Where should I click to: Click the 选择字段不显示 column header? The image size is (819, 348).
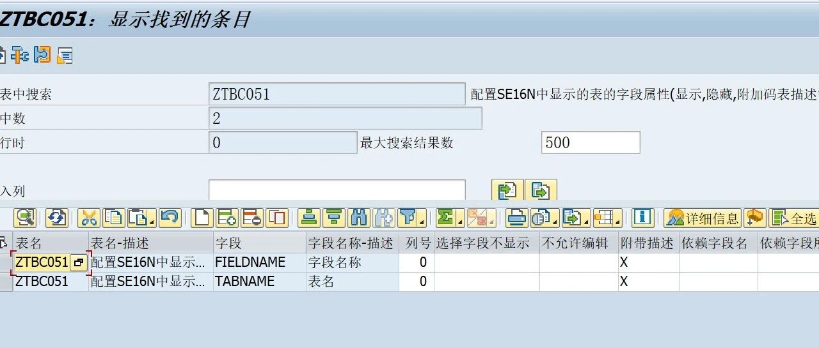[487, 243]
